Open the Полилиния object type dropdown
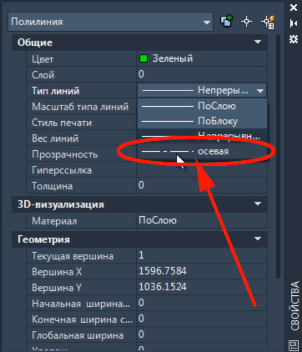302x352 pixels. tap(111, 22)
